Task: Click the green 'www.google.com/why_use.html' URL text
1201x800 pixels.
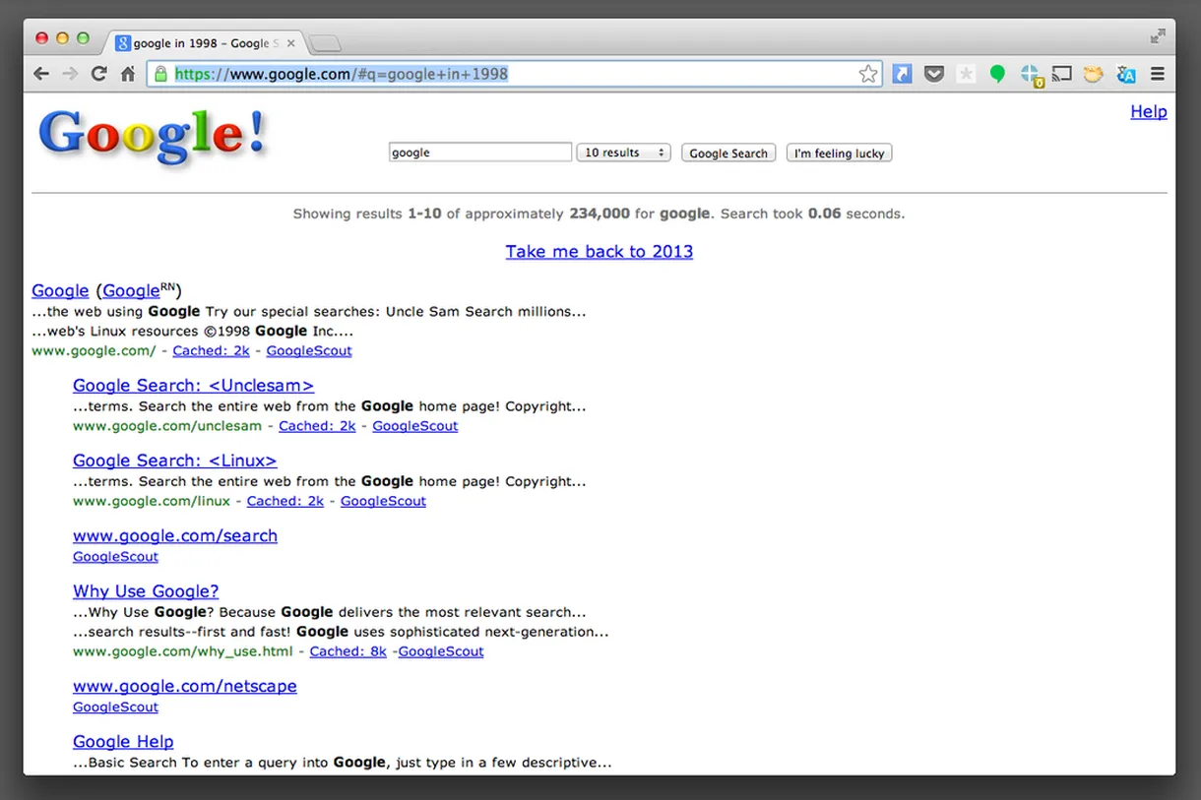Action: point(183,651)
